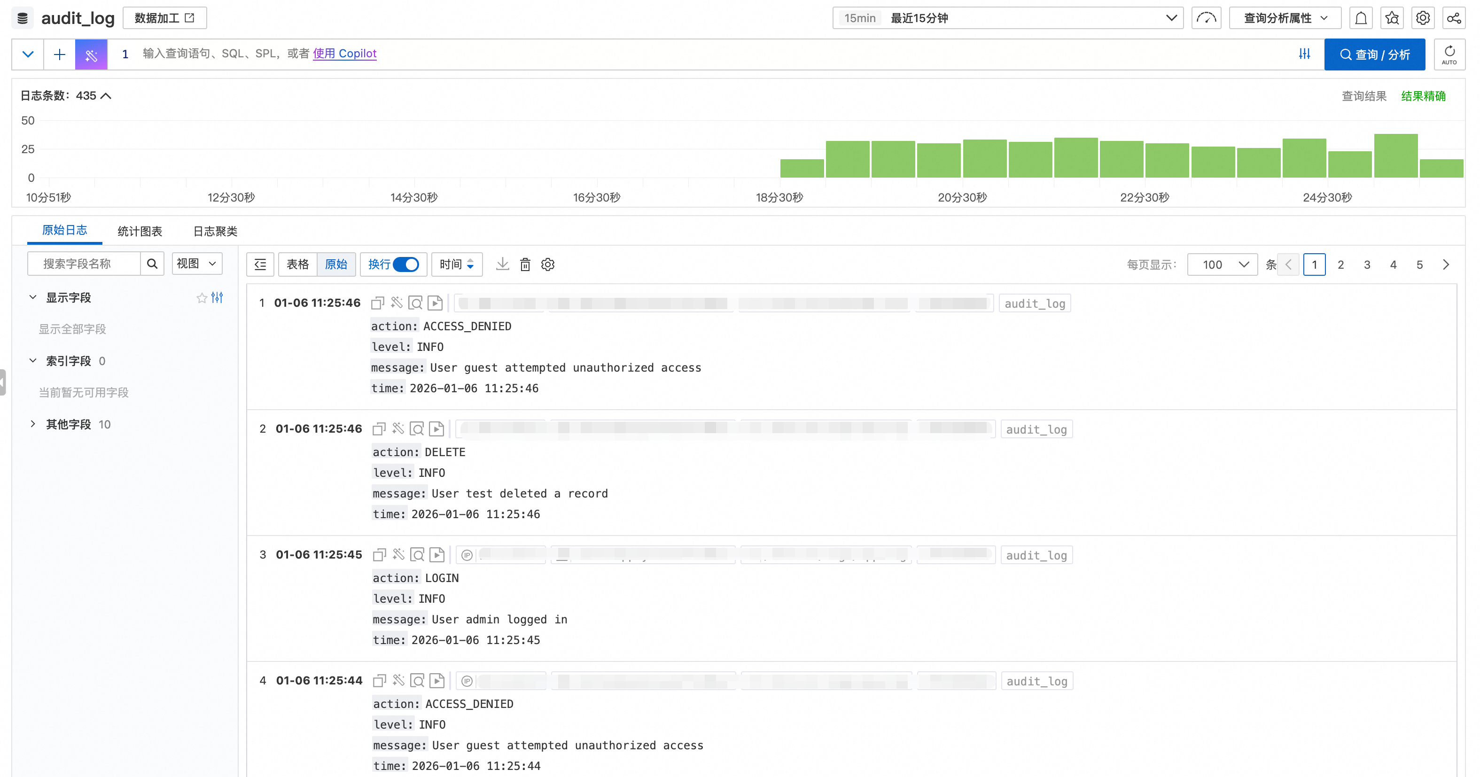Click the trash delete icon in log toolbar

click(525, 264)
